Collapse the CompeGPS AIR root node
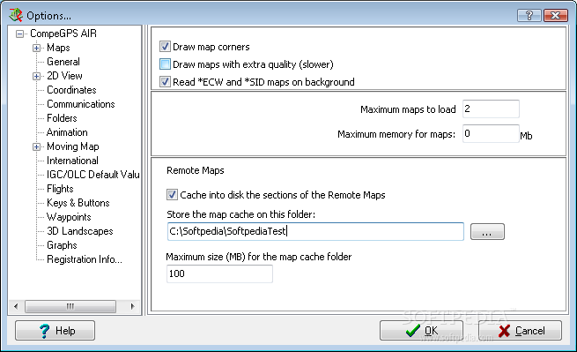 [19, 34]
